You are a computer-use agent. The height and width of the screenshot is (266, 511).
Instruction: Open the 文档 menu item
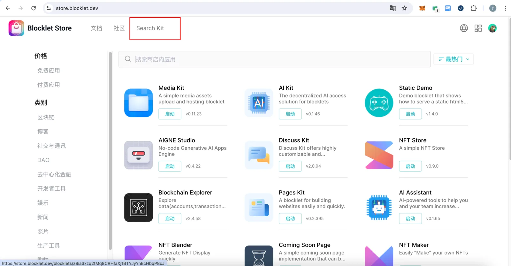(x=96, y=28)
